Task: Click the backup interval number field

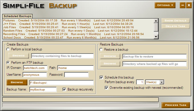Action: click(x=140, y=82)
